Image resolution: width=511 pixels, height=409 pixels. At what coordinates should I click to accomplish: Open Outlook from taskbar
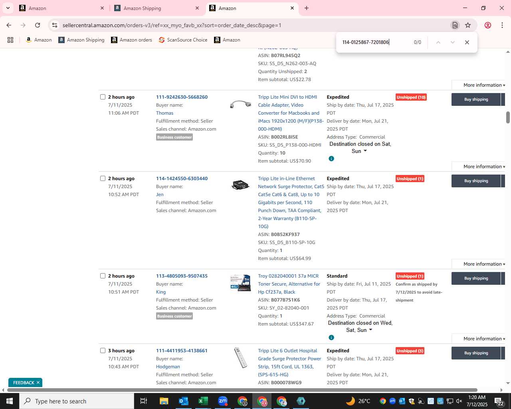[x=184, y=401]
